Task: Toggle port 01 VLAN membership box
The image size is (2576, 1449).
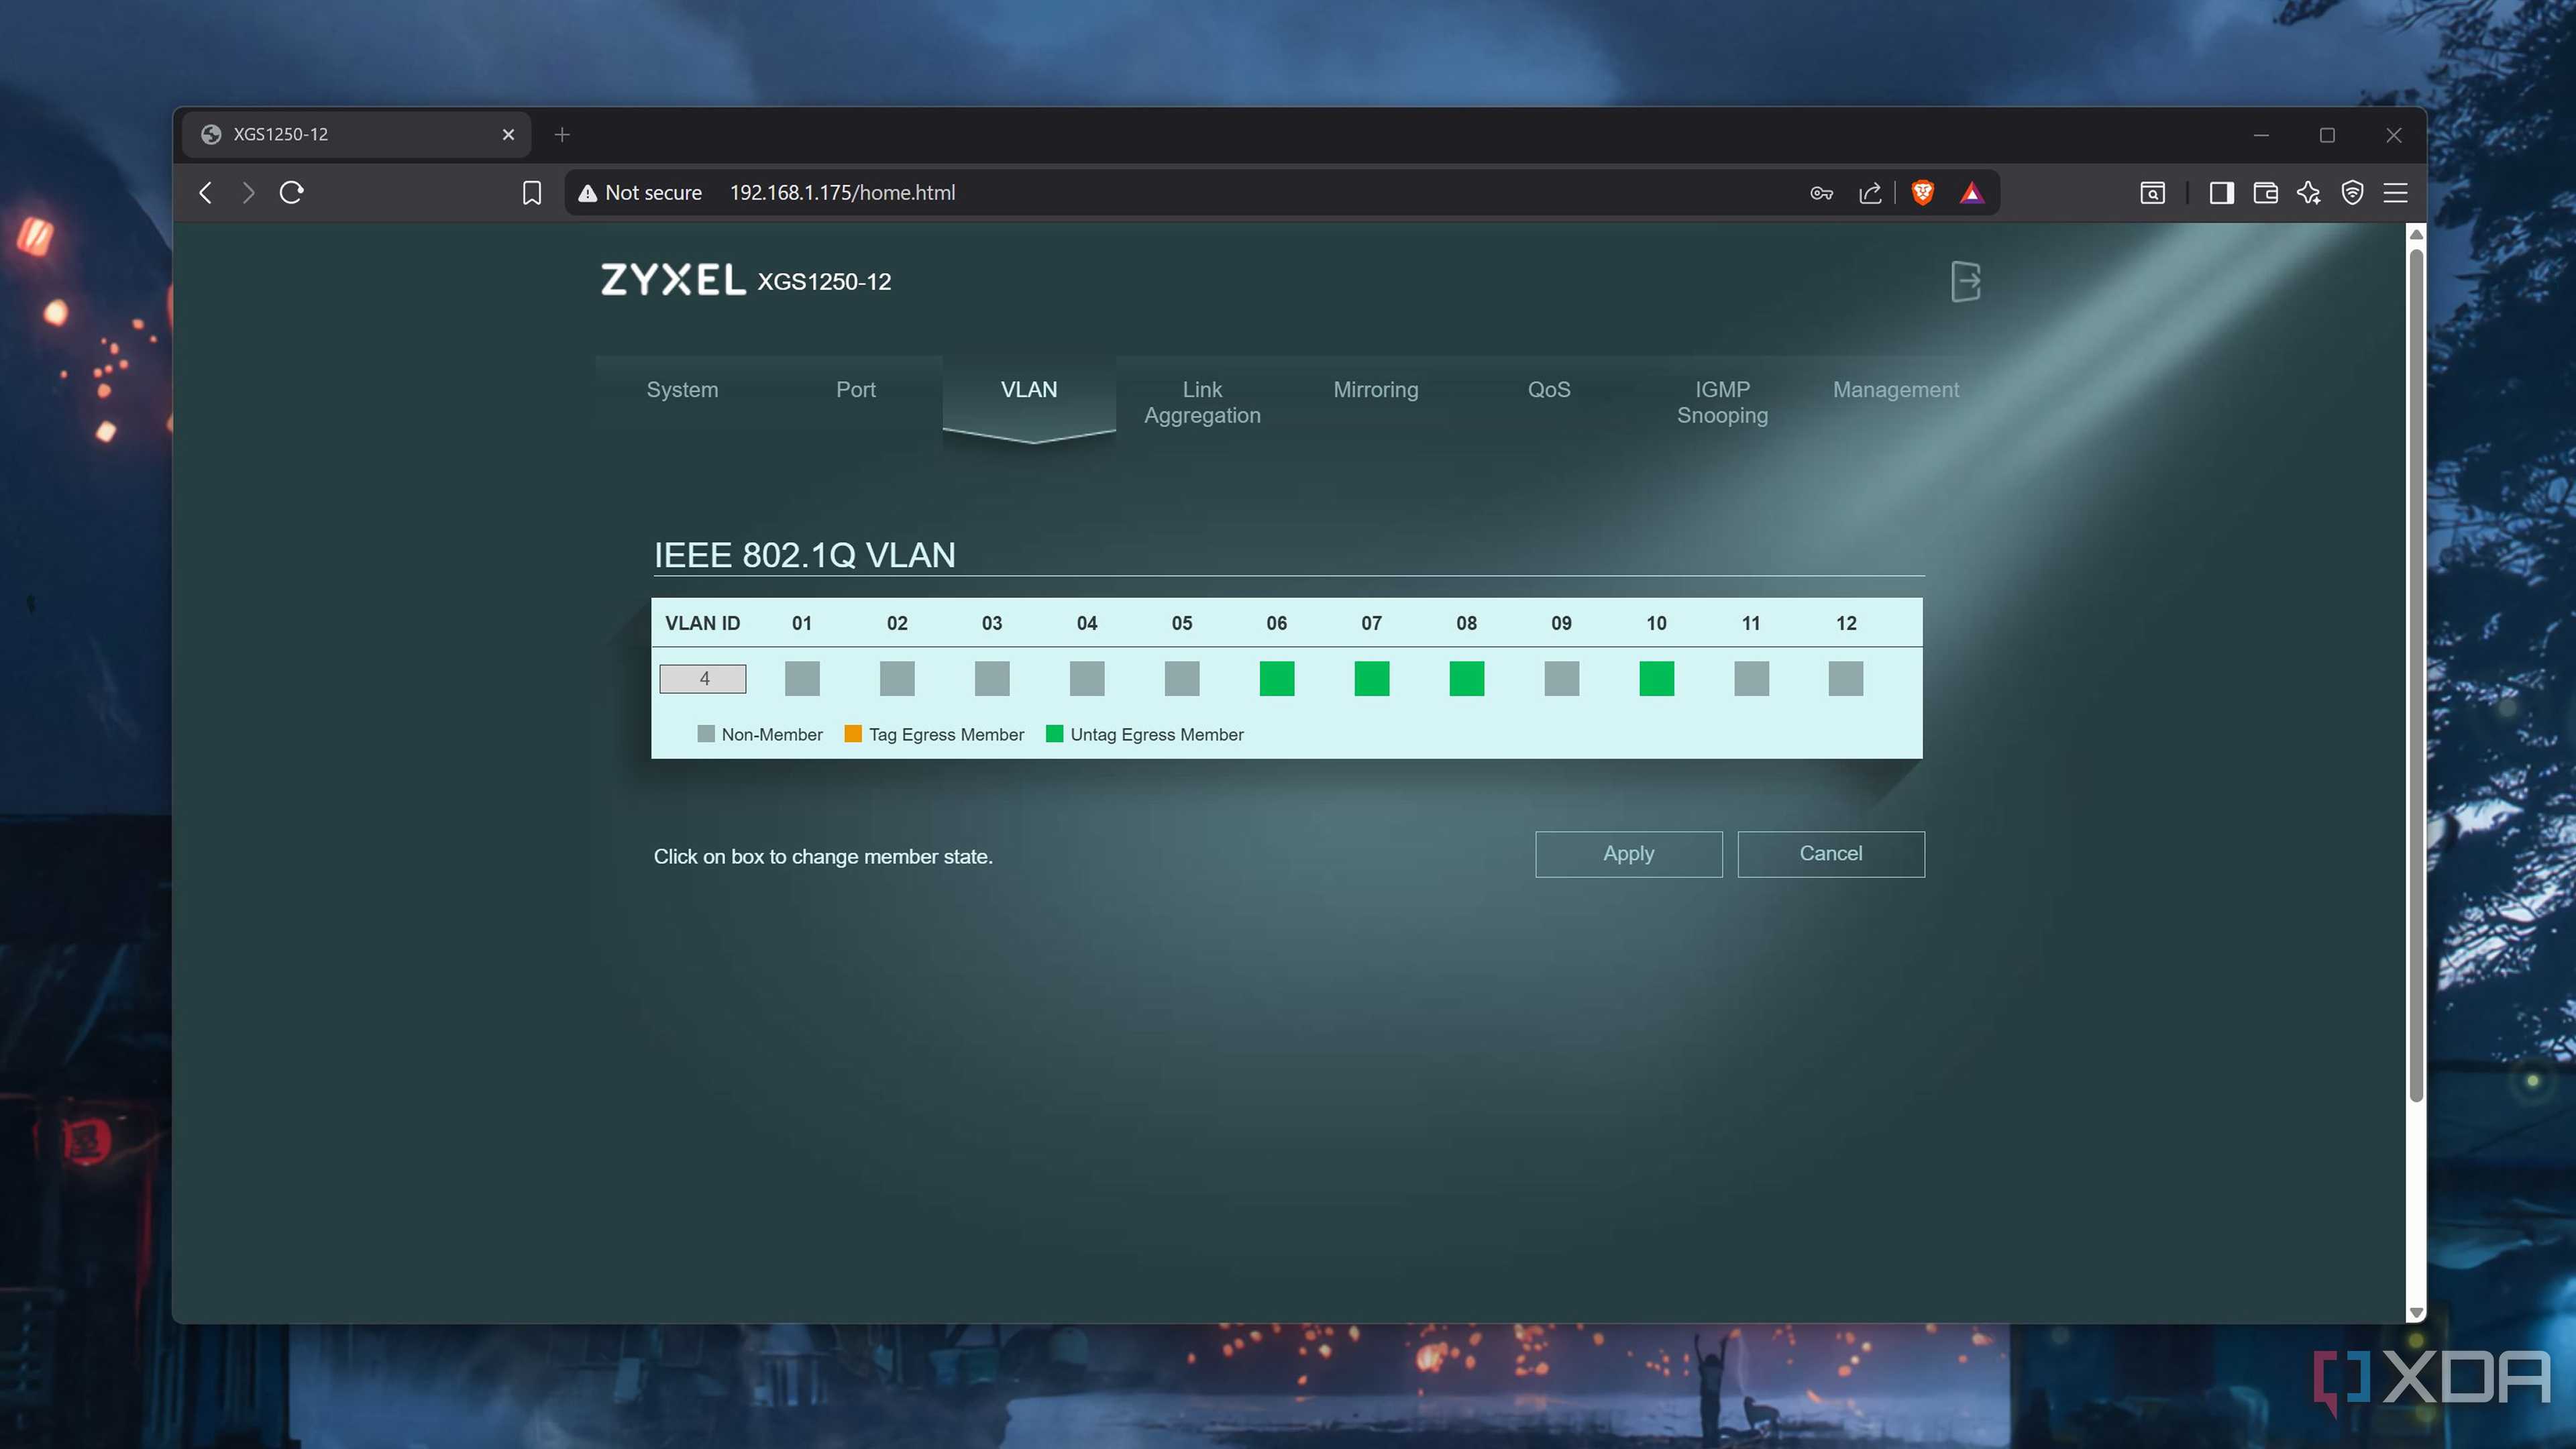Action: [802, 678]
